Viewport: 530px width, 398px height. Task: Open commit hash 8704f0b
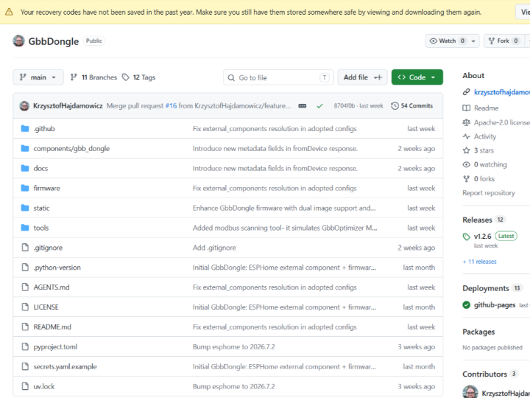pos(344,106)
